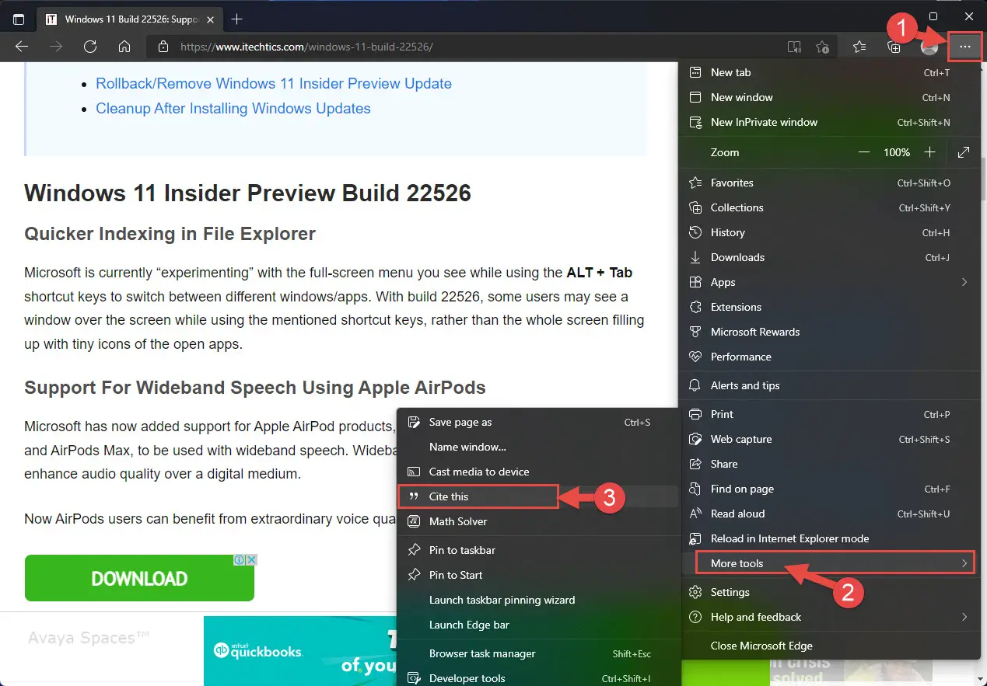Close the DOWNLOAD ad with the X icon
987x686 pixels.
tap(251, 559)
